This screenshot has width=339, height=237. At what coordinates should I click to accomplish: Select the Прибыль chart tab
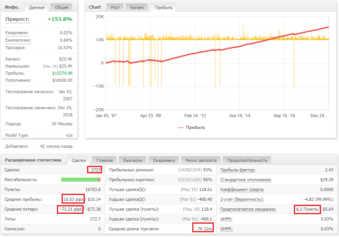point(163,7)
